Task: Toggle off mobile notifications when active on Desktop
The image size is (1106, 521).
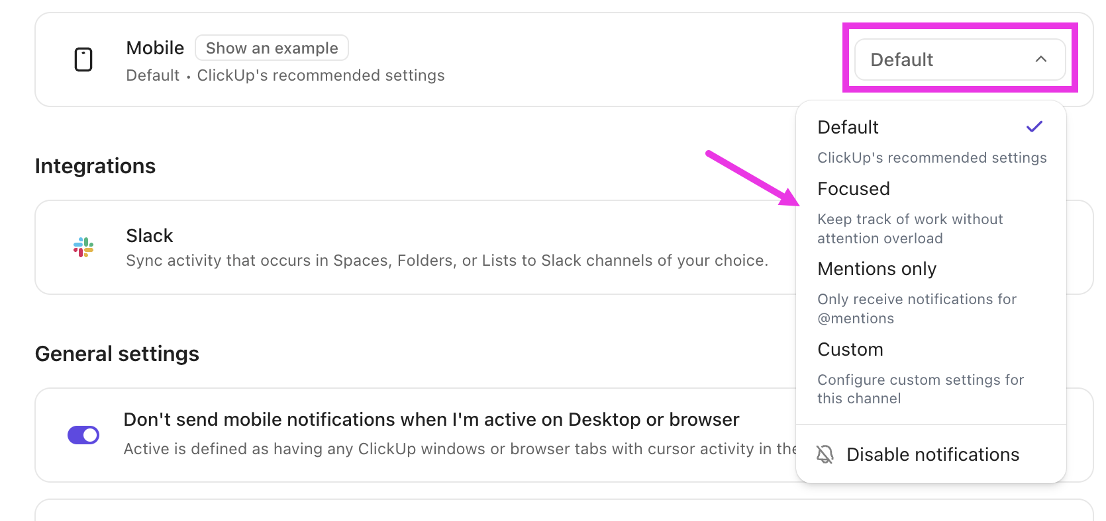Action: pos(83,435)
